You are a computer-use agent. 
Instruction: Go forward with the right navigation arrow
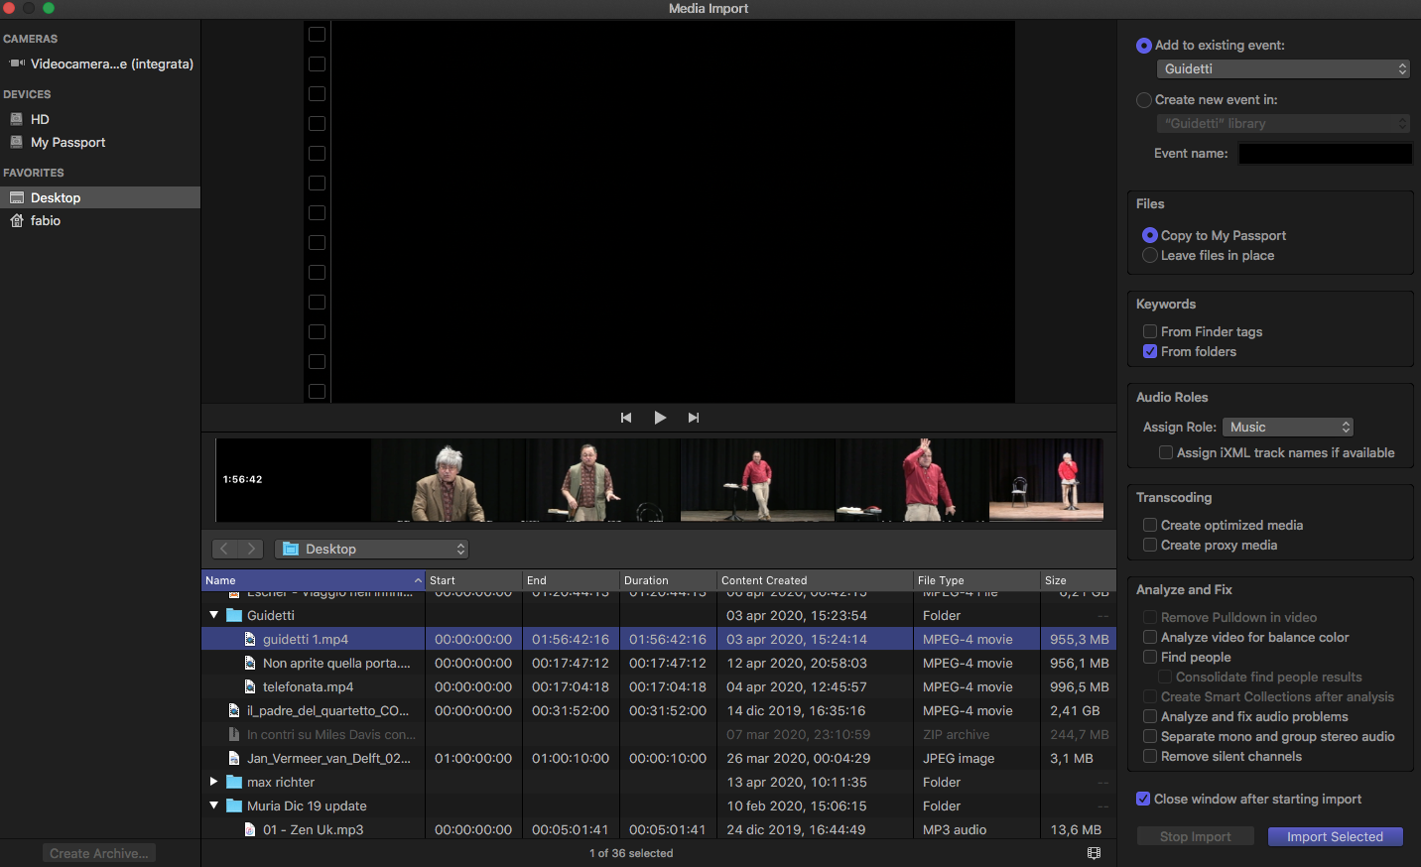pyautogui.click(x=252, y=549)
